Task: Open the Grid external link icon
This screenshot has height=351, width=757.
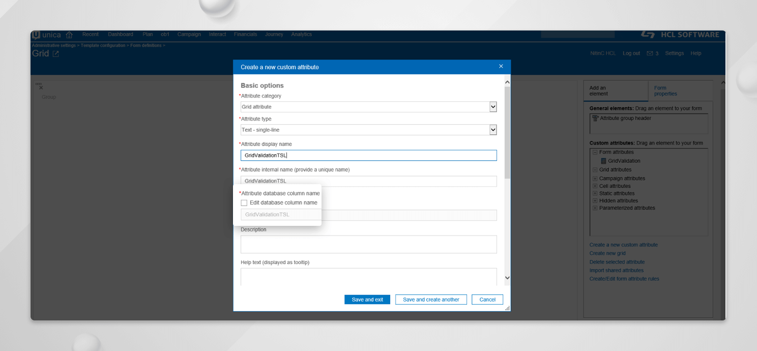Action: coord(55,53)
